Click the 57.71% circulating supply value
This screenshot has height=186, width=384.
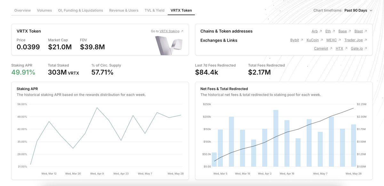[102, 73]
